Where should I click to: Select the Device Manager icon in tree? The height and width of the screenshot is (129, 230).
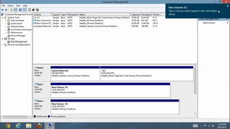9,36
